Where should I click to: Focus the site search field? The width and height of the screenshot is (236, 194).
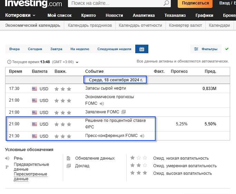click(116, 3)
